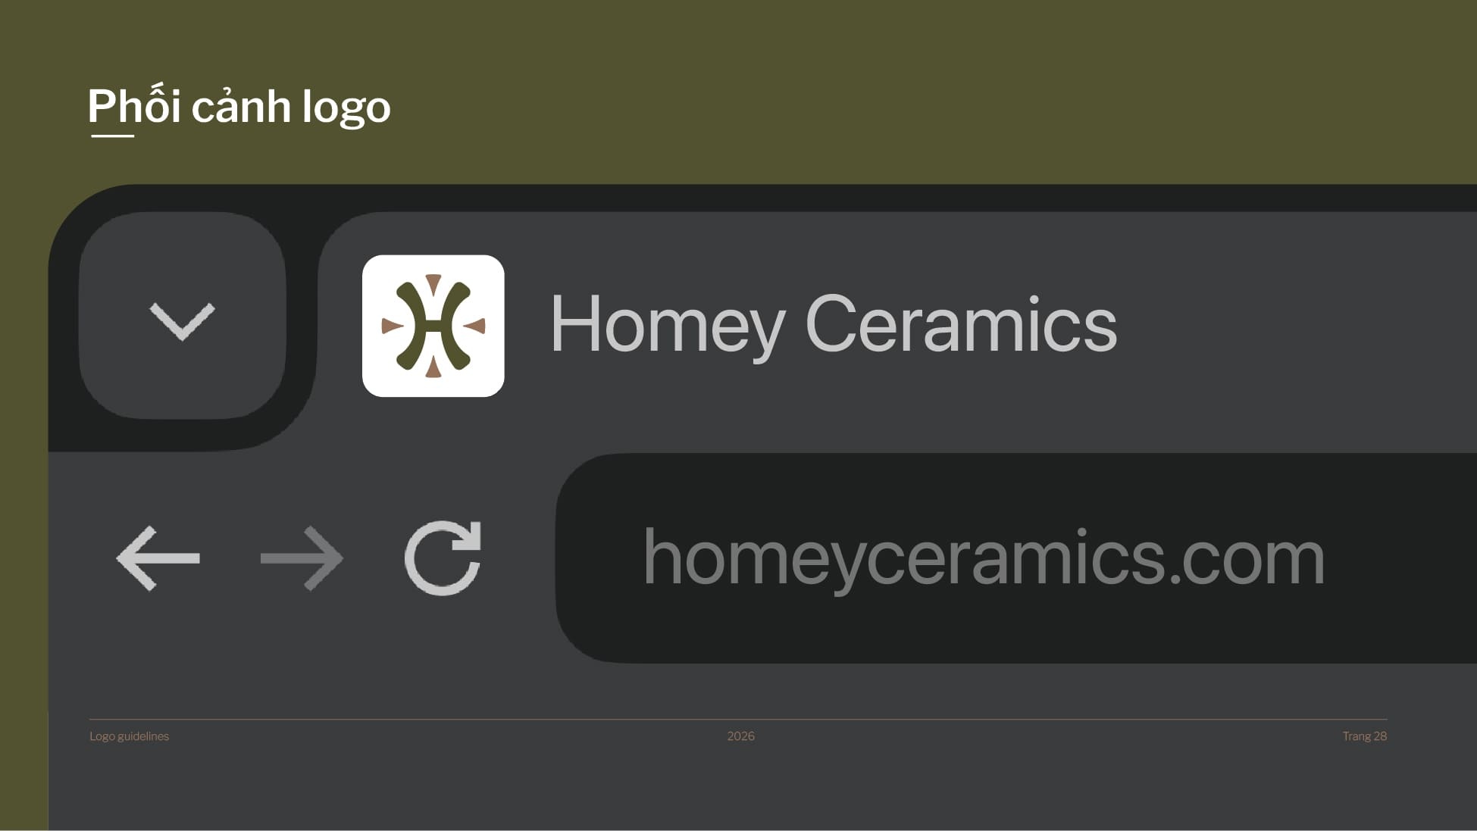
Task: Click the word "Ceramics" in the tab title
Action: 960,324
